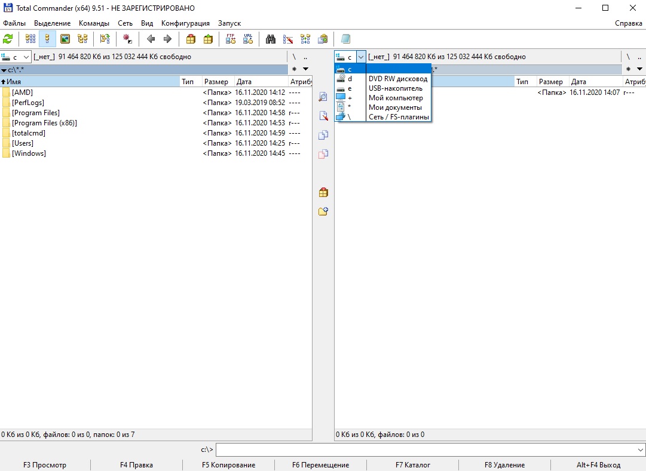Launch the multi-rename tool
Screen dimensions: 646x471
coord(288,39)
